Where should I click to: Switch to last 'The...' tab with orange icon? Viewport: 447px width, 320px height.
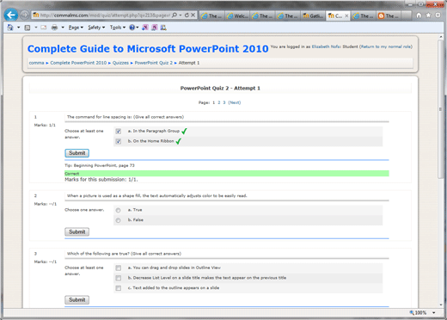click(x=389, y=15)
